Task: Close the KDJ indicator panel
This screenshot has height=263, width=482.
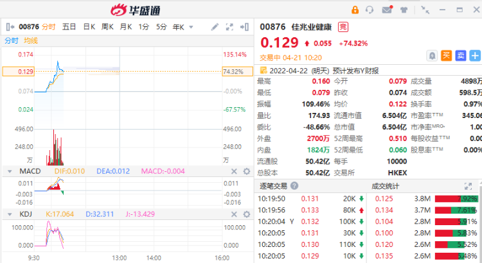Action: tap(234, 214)
